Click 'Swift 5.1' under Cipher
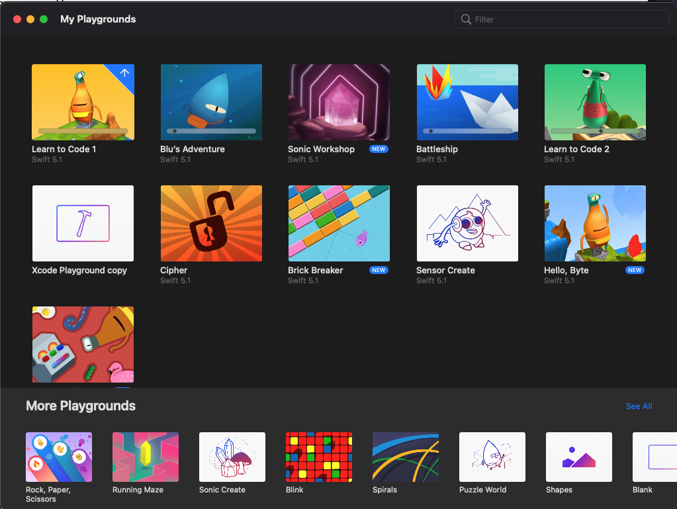 (175, 281)
